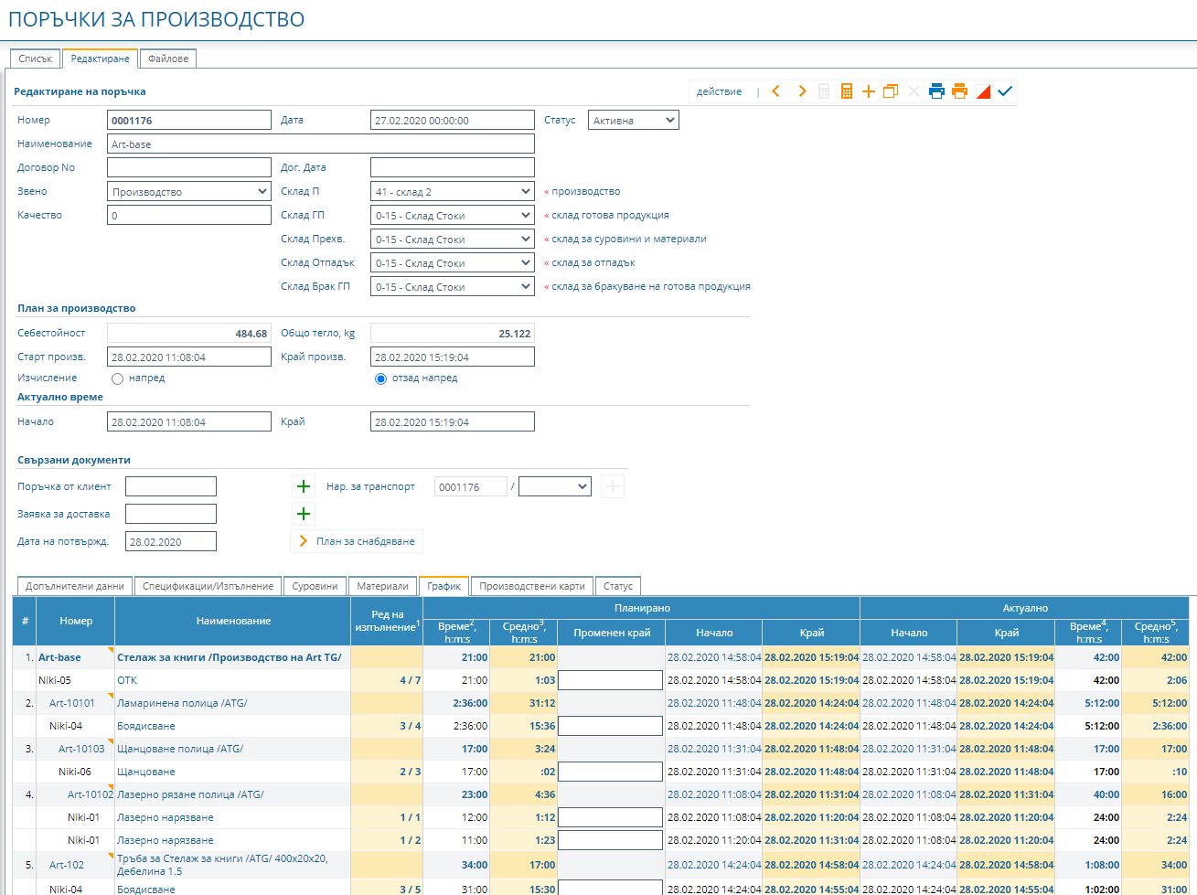1197x895 pixels.
Task: Open the Склад Отпадък dropdown
Action: coord(453,262)
